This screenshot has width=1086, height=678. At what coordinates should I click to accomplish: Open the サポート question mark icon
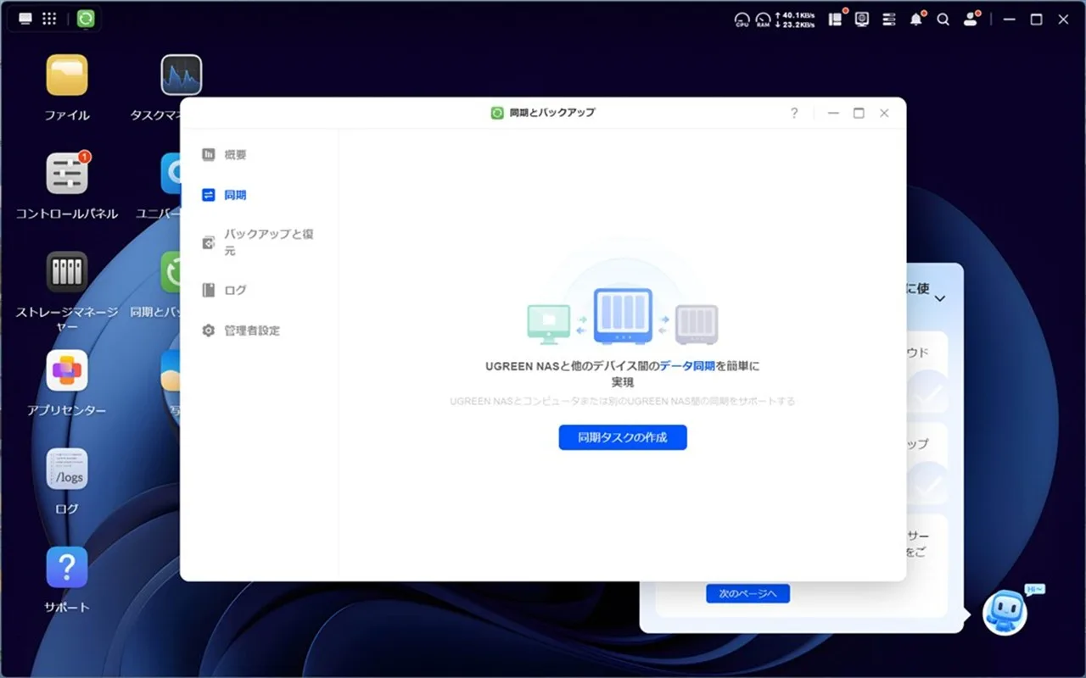[x=67, y=567]
